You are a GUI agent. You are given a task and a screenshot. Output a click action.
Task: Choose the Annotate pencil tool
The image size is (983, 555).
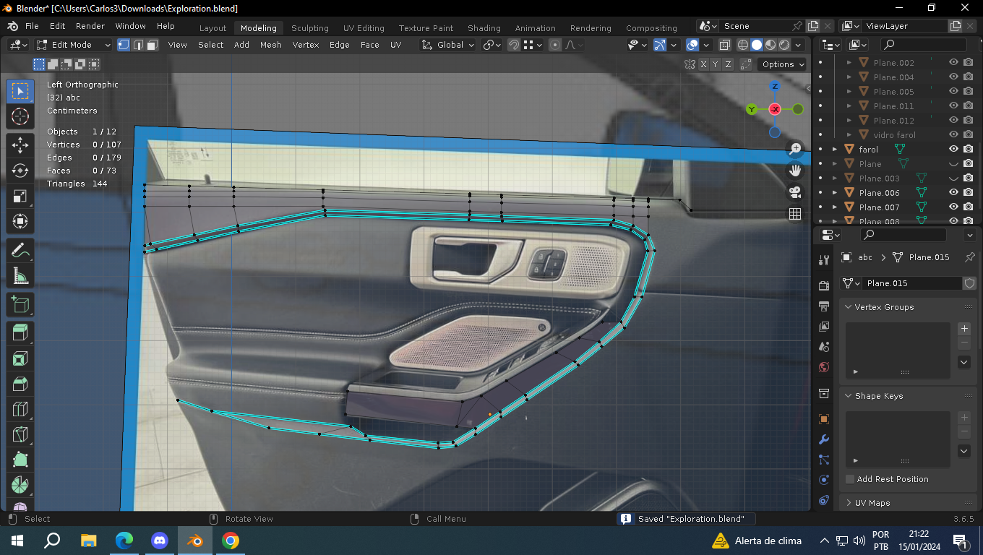tap(20, 250)
